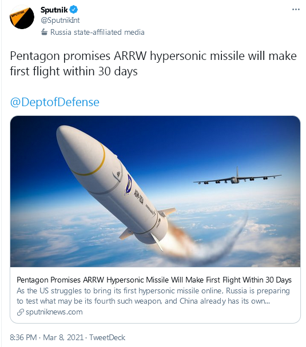Viewport: 306px width, 347px height.
Task: Open the @SputnikInt handle
Action: [60, 21]
